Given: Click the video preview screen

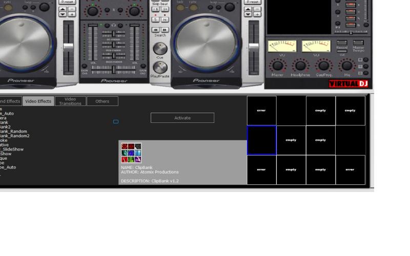Looking at the screenshot, I should tap(299, 17).
